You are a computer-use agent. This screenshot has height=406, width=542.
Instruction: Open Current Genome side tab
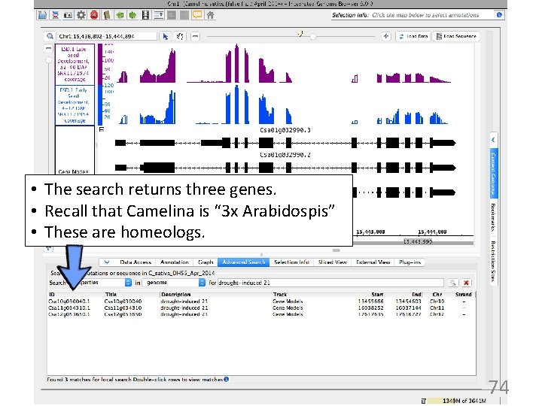[493, 174]
